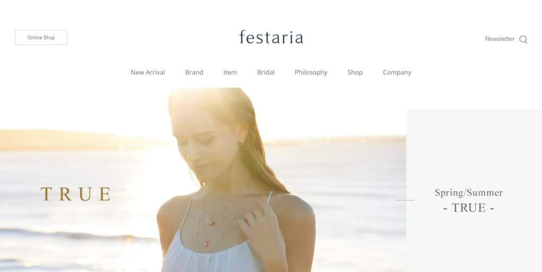The height and width of the screenshot is (272, 542).
Task: Go to the Company menu
Action: pos(397,72)
